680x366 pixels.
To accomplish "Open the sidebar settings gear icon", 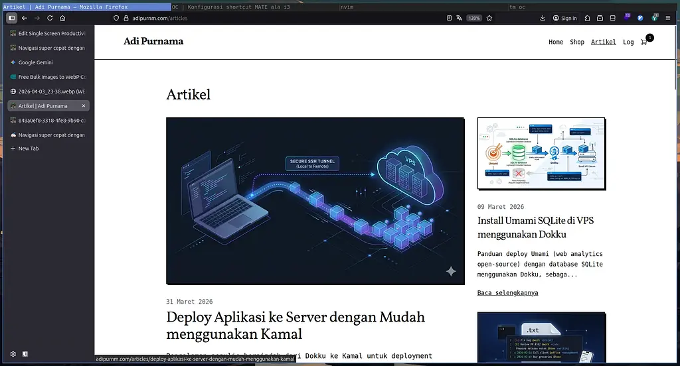I will [13, 354].
